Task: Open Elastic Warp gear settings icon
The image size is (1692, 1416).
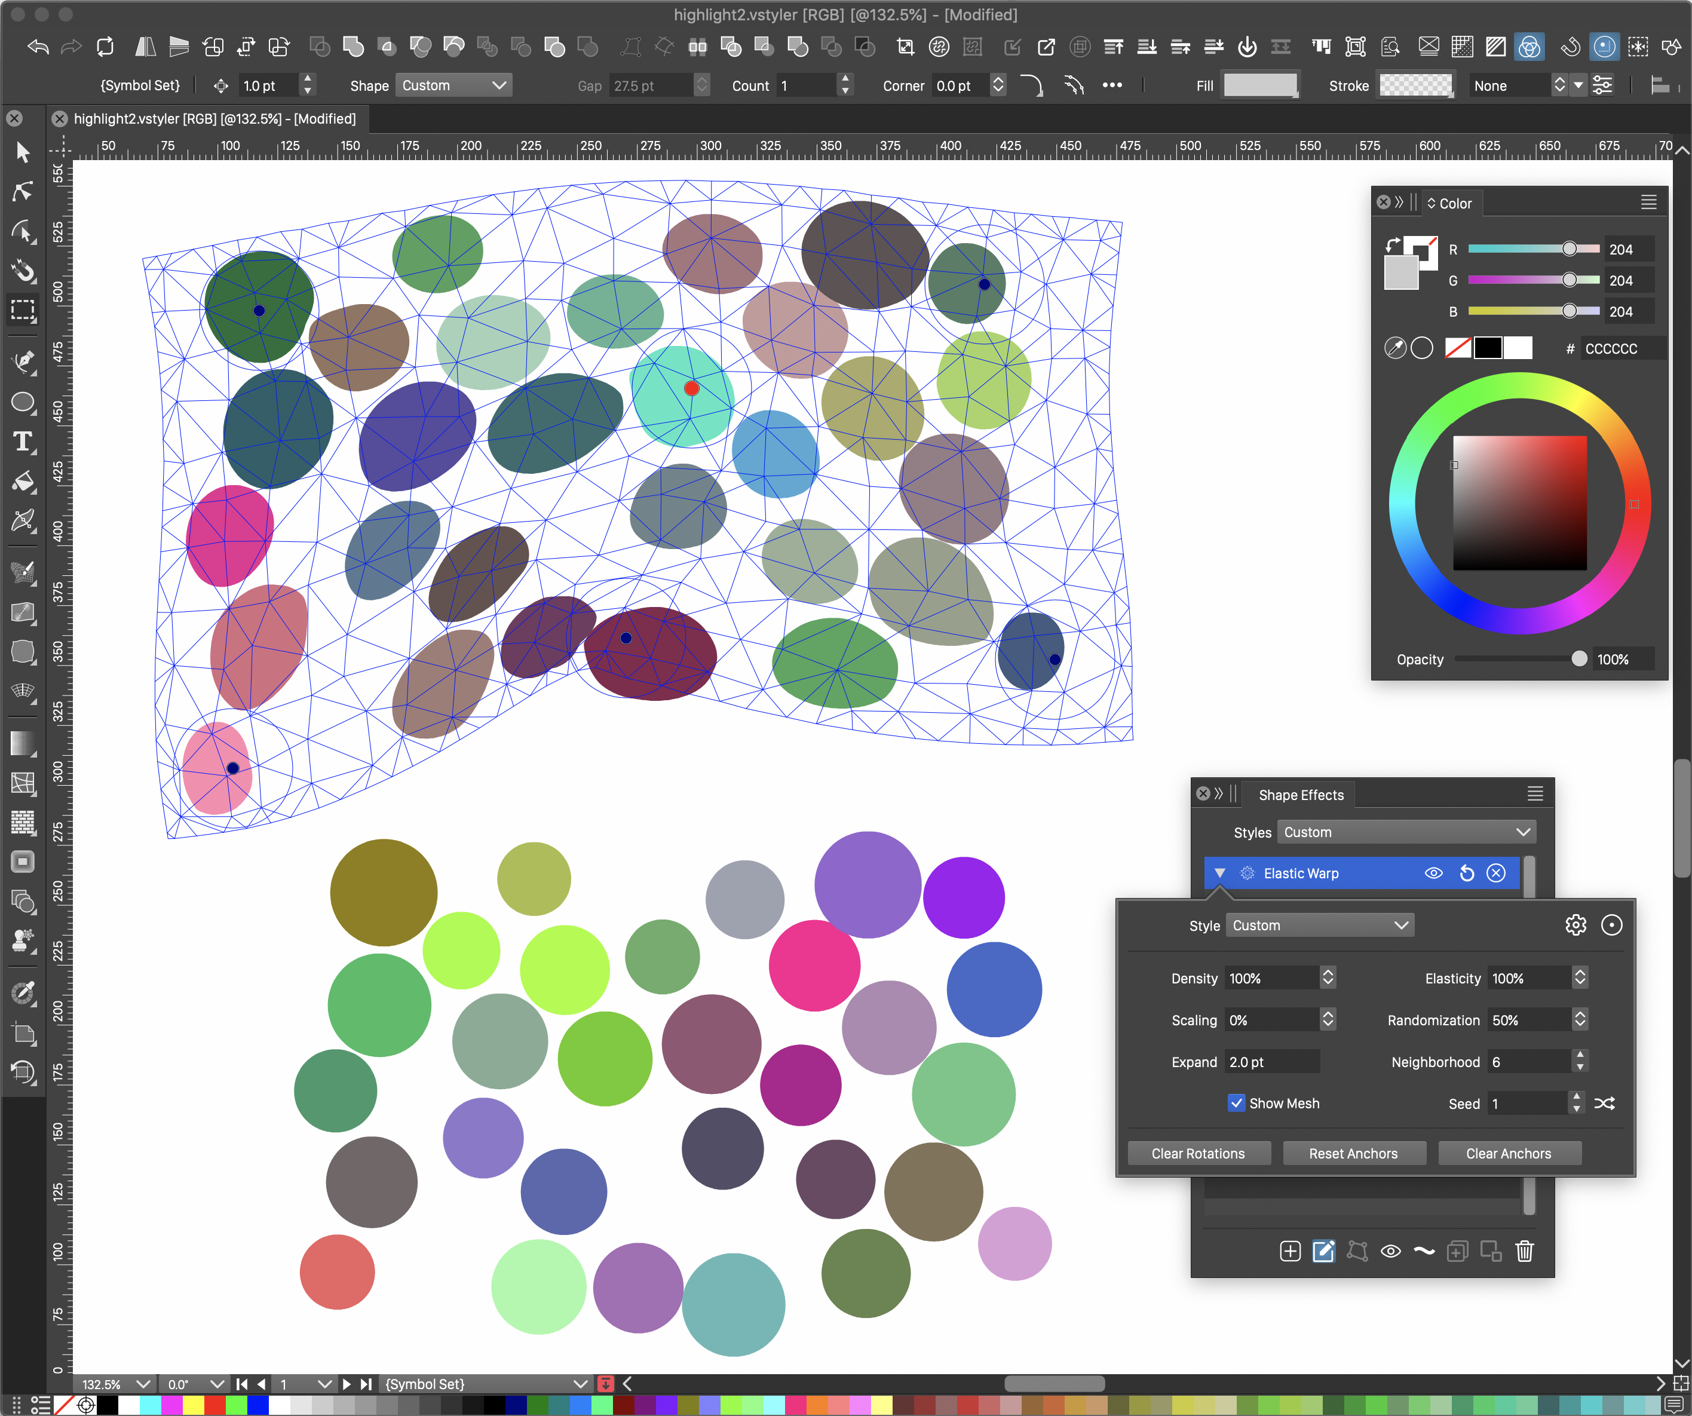Action: coord(1575,925)
